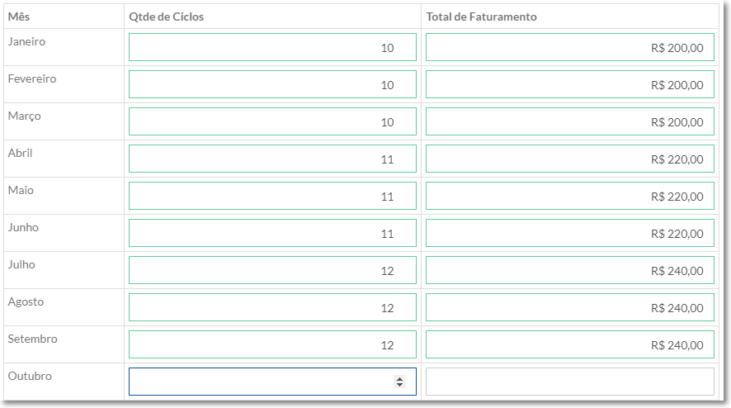Select Maio Total de Faturamento input

(569, 196)
